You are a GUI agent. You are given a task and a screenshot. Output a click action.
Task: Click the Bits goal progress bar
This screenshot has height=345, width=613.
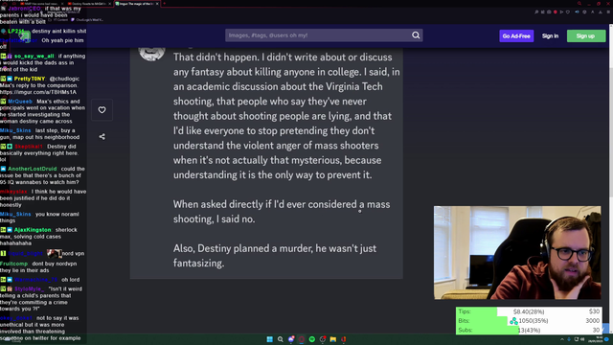click(x=529, y=321)
